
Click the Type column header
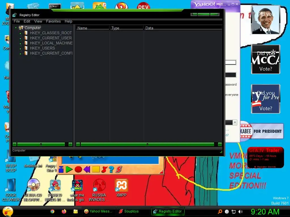coord(127,28)
